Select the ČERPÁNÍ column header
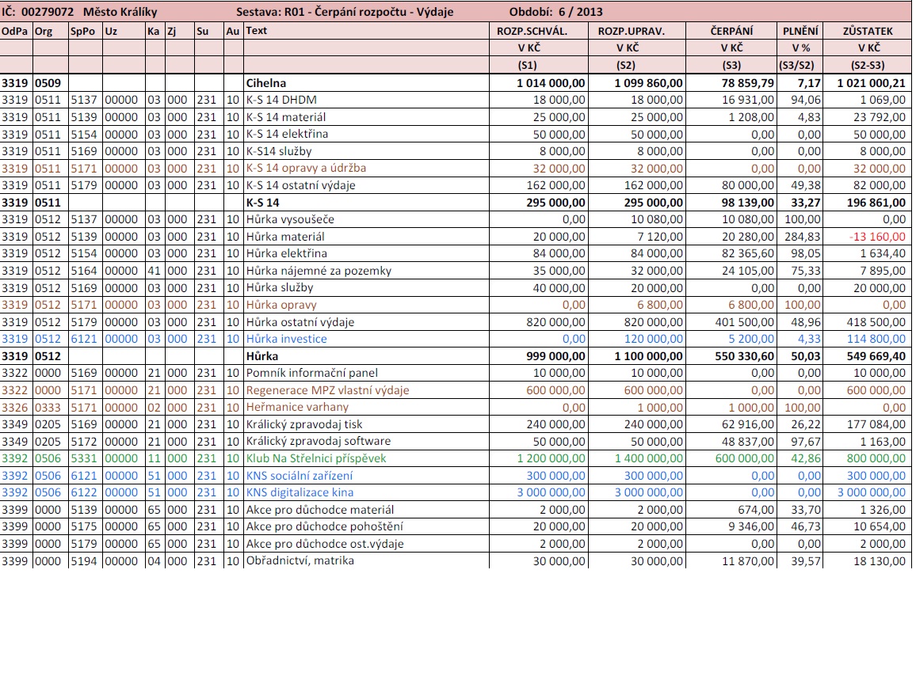 pos(731,31)
